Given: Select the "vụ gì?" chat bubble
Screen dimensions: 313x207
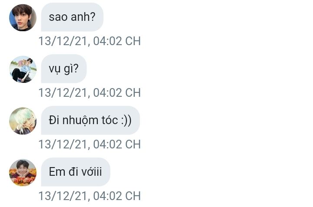Looking at the screenshot, I should tap(64, 69).
